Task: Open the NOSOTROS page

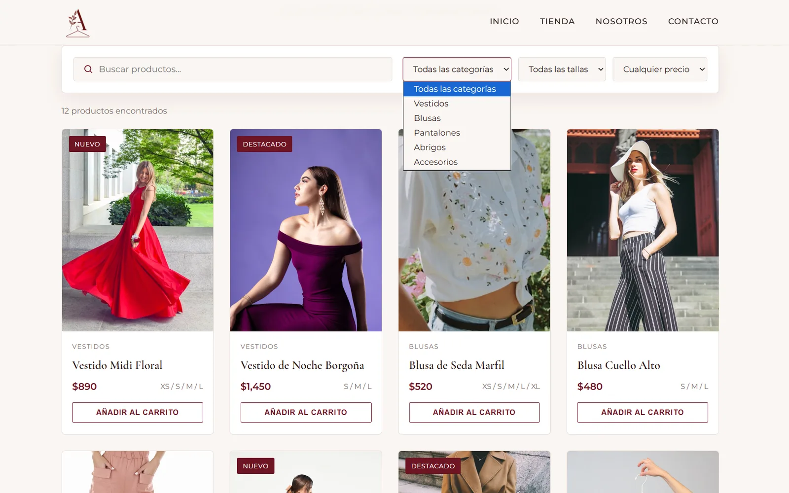Action: (621, 21)
